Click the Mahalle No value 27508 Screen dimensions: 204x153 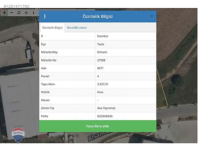101,60
